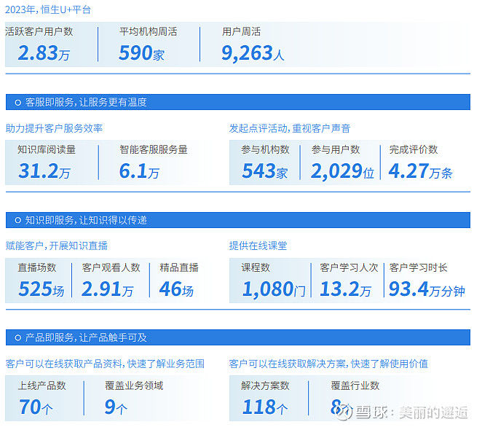482x427 pixels.
Task: Click the value '13.2万'
Action: click(x=346, y=289)
